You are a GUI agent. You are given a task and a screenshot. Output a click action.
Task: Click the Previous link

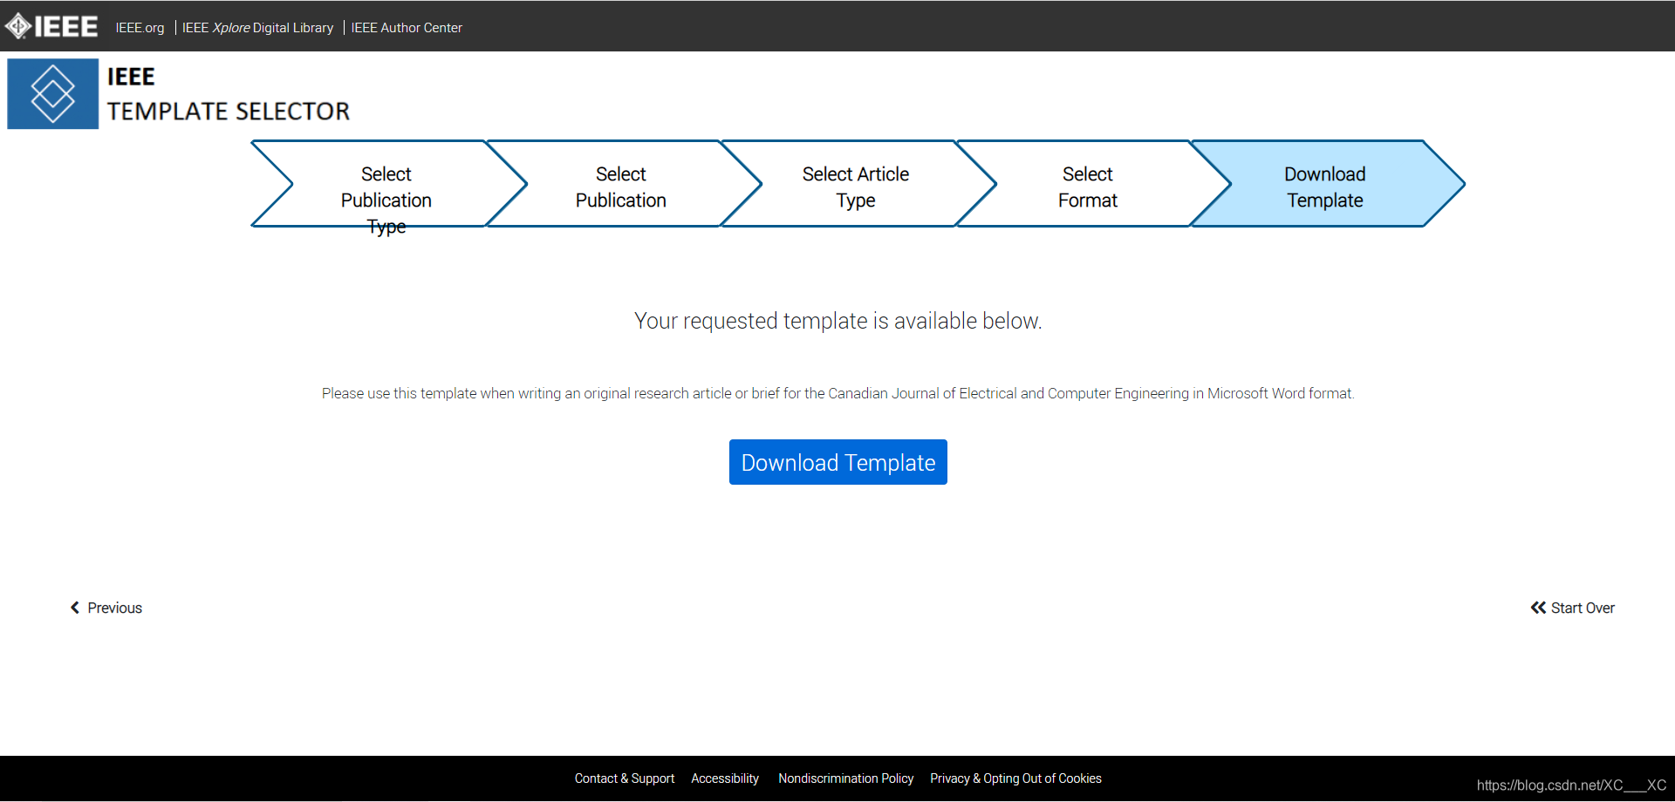point(106,608)
